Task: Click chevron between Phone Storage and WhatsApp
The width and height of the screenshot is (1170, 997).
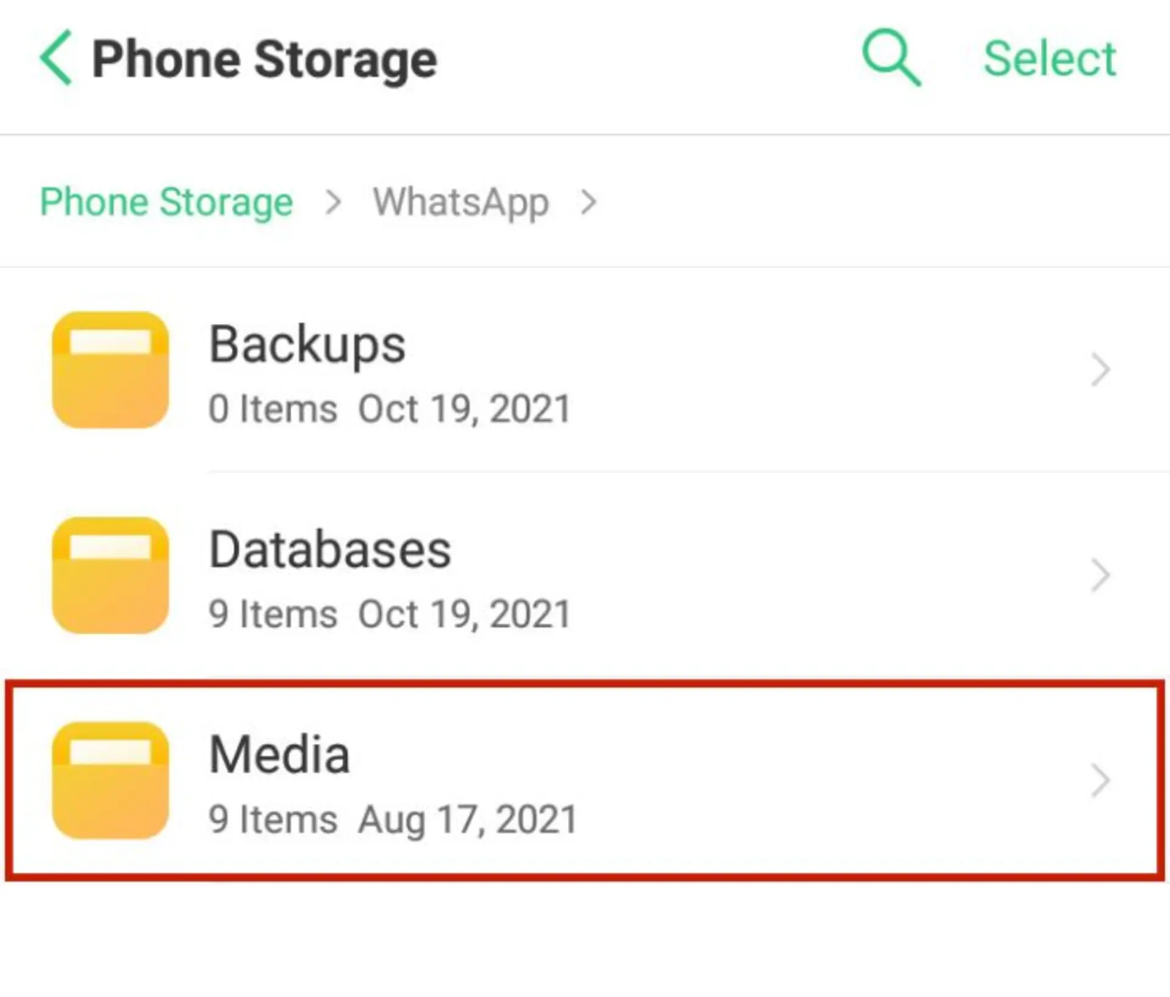Action: tap(333, 202)
